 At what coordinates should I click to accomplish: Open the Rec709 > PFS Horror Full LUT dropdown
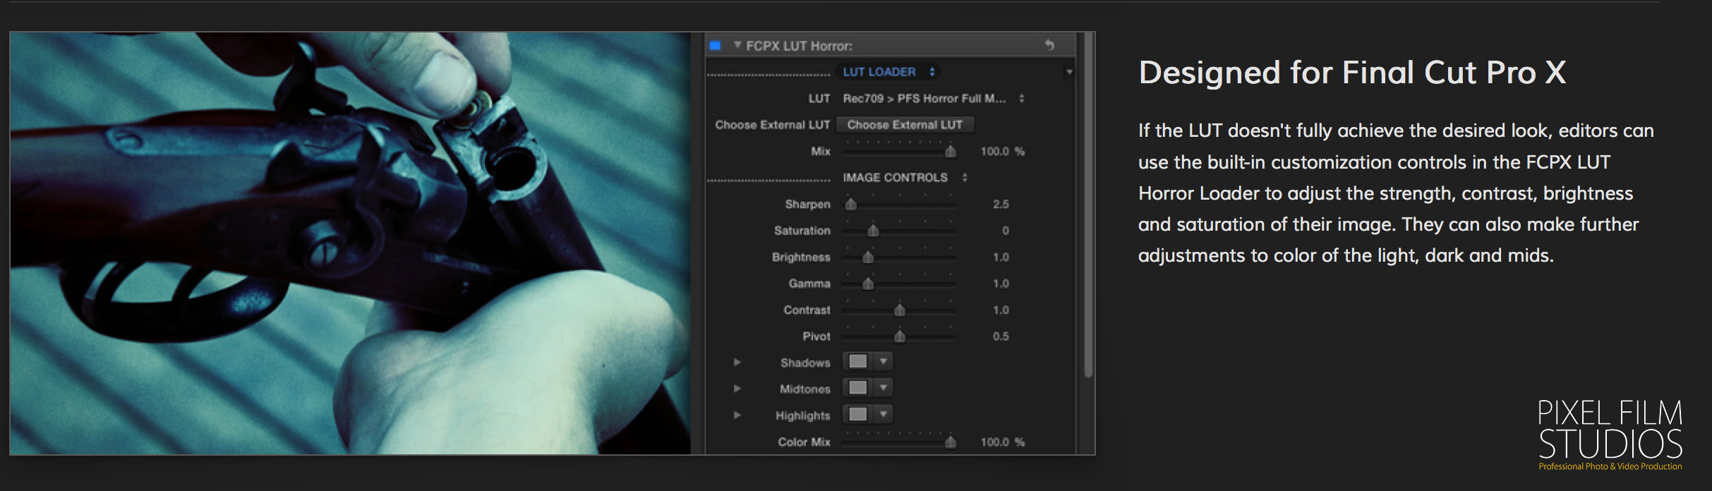point(933,99)
